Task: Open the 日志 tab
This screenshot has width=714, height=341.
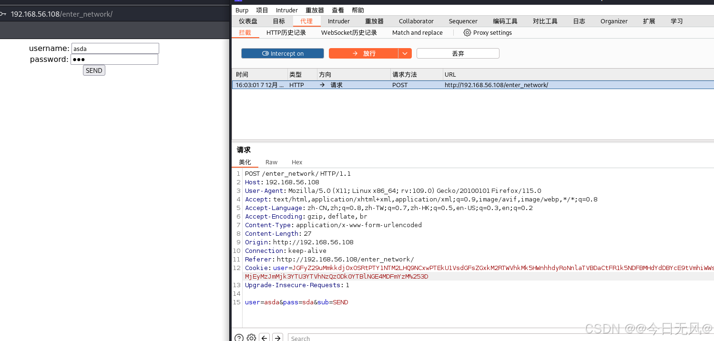Action: point(579,21)
